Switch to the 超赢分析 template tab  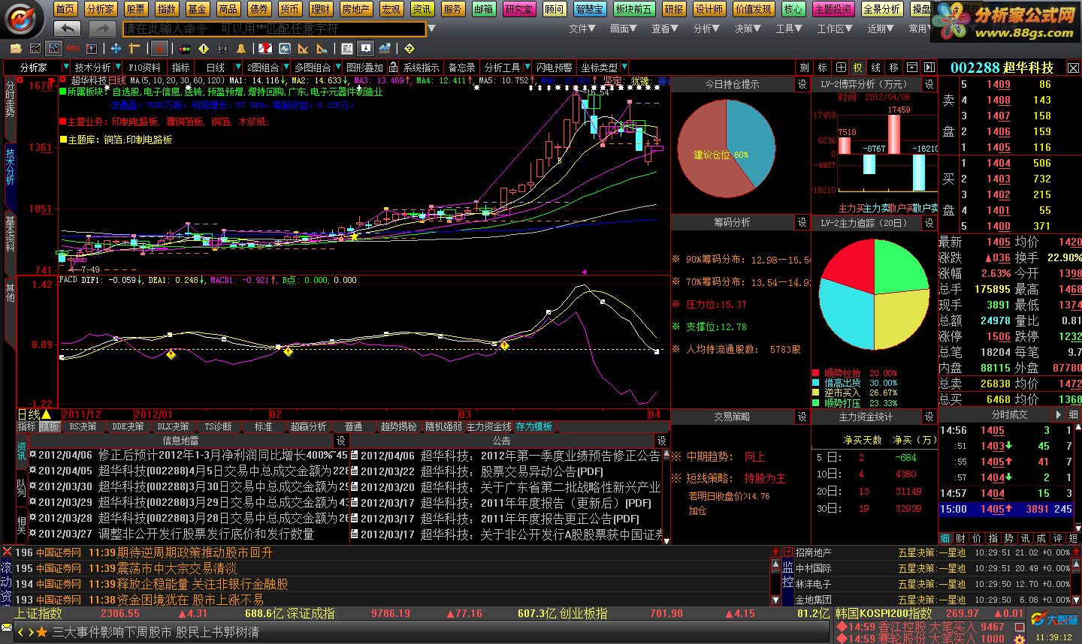click(x=309, y=426)
